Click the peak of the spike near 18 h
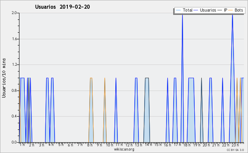Viewport: 248px width, 153px height. (x=182, y=15)
